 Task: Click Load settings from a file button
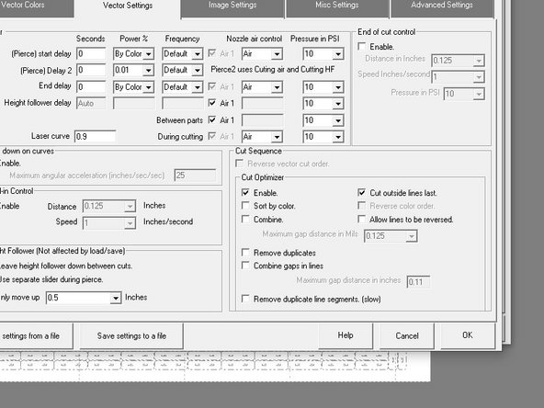pos(36,335)
